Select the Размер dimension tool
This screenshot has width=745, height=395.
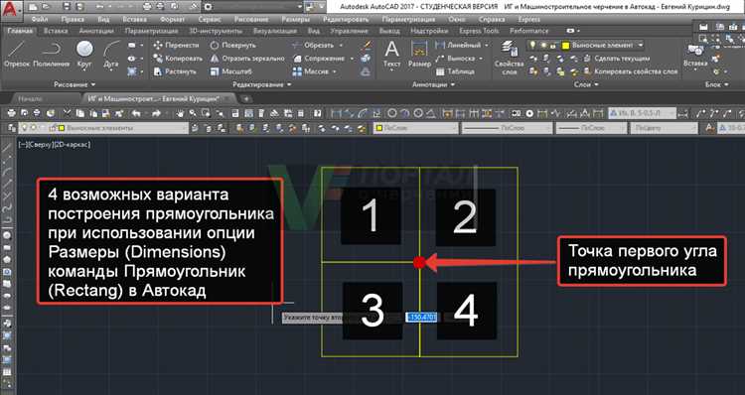click(x=419, y=55)
